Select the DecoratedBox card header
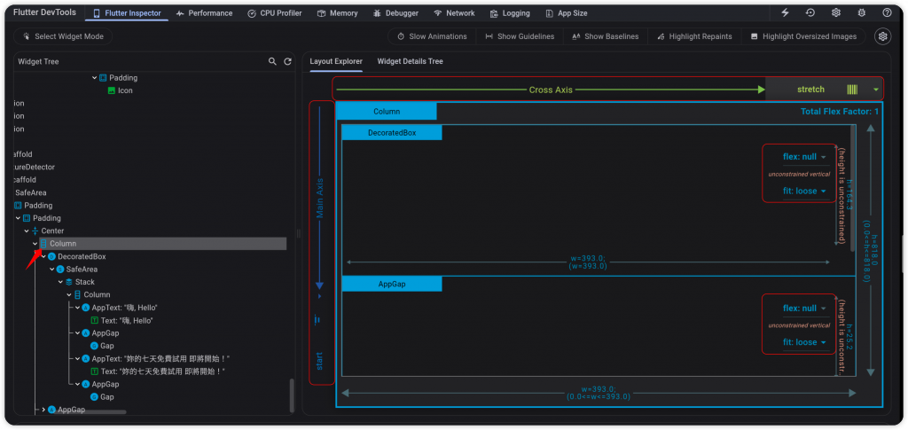 click(392, 132)
